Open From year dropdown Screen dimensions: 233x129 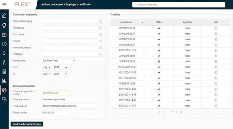click(60, 67)
